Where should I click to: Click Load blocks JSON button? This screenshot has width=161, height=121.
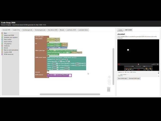coord(71,30)
